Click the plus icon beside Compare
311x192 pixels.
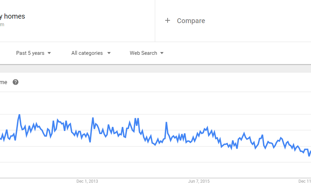click(168, 21)
